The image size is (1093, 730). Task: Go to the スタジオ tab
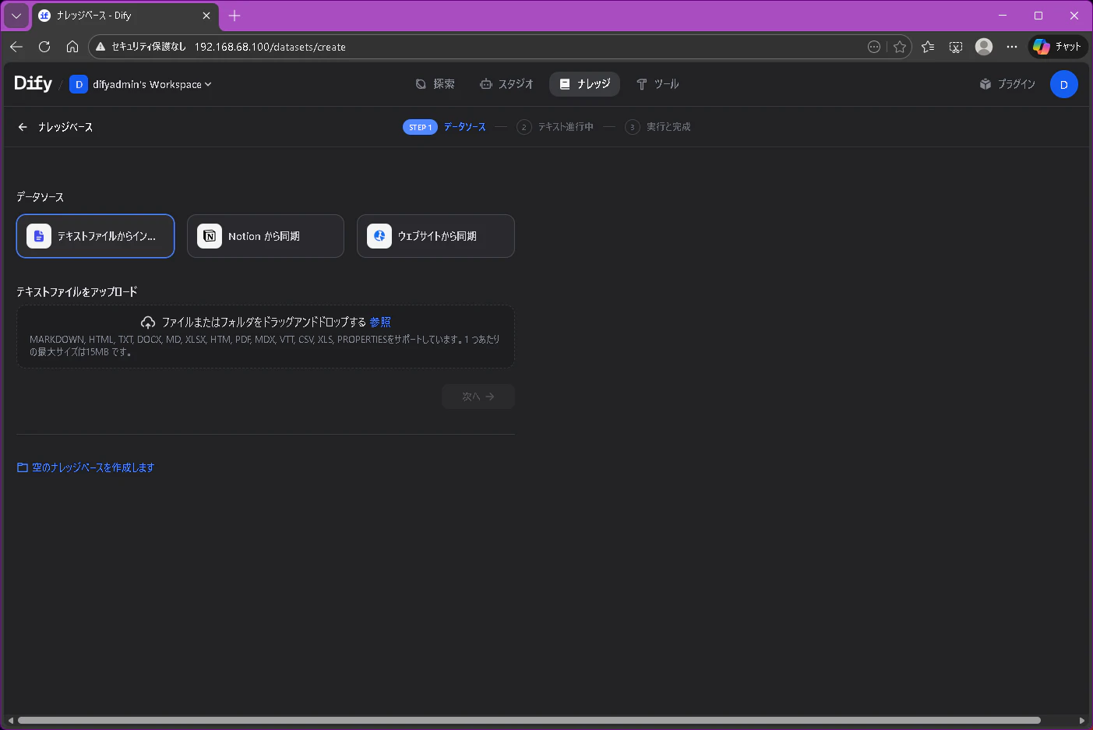click(506, 84)
